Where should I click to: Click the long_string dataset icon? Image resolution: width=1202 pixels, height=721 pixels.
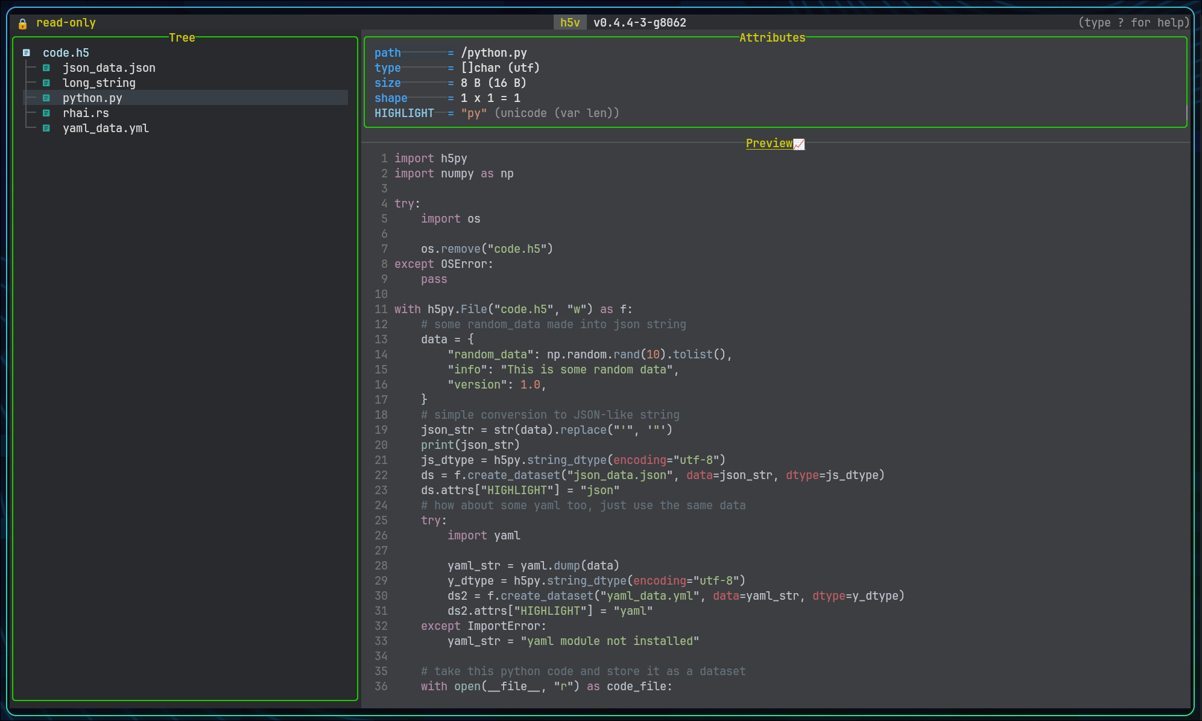pos(46,83)
